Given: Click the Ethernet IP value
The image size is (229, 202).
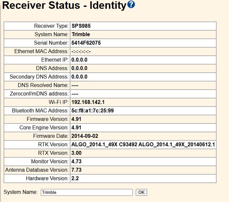Looking at the screenshot, I should click(x=79, y=60).
